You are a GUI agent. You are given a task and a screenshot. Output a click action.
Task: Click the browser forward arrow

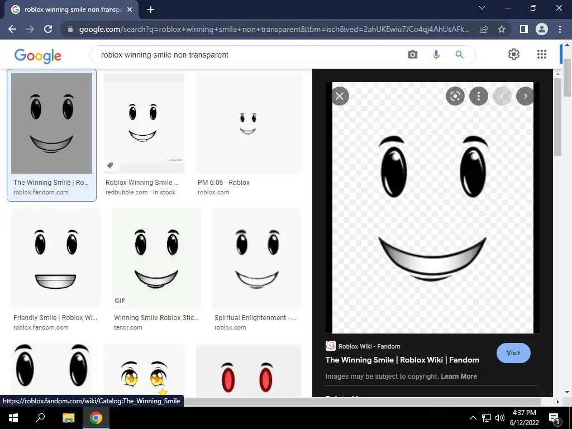point(30,29)
